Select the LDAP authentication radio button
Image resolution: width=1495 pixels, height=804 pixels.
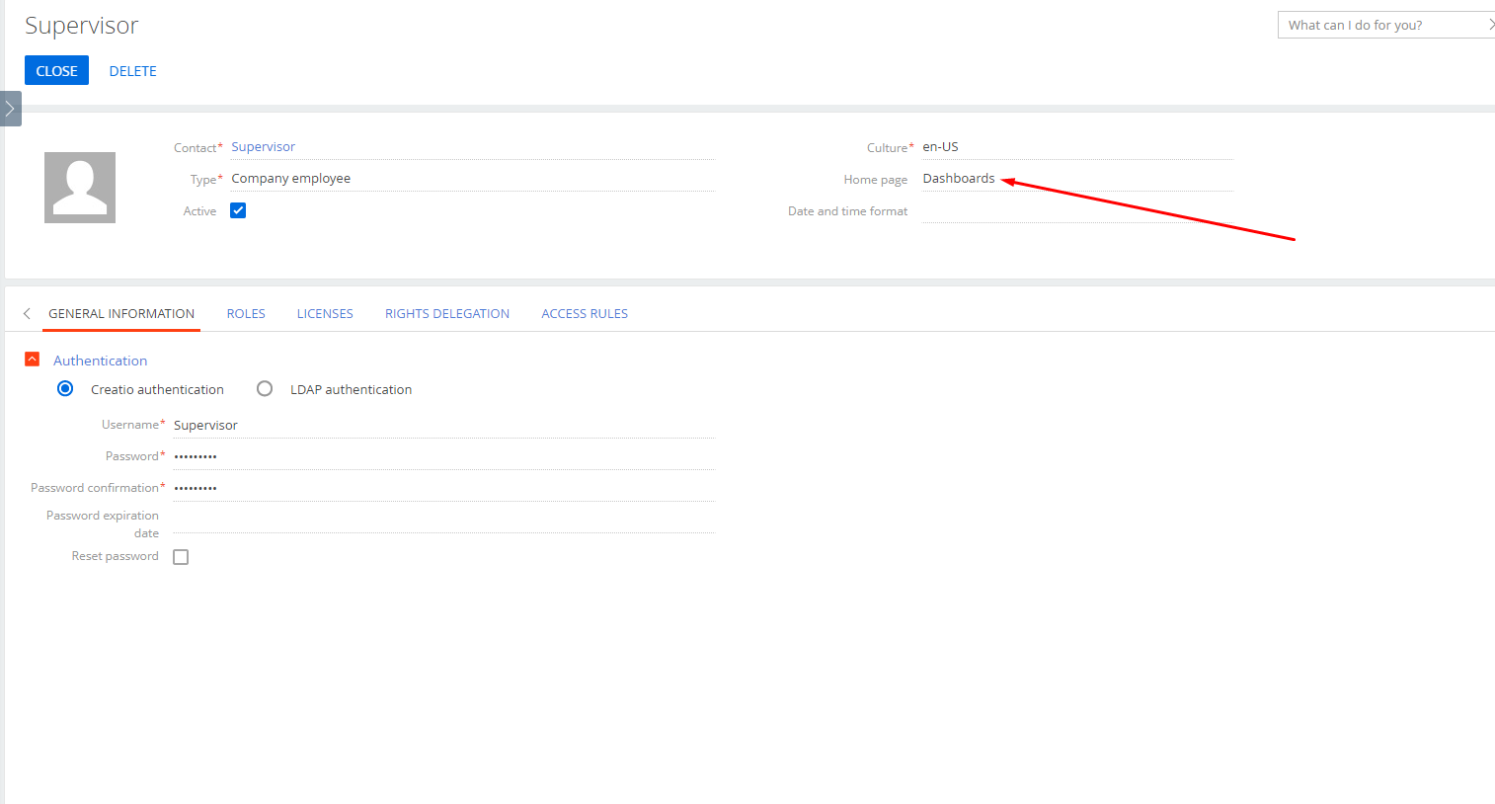click(264, 388)
